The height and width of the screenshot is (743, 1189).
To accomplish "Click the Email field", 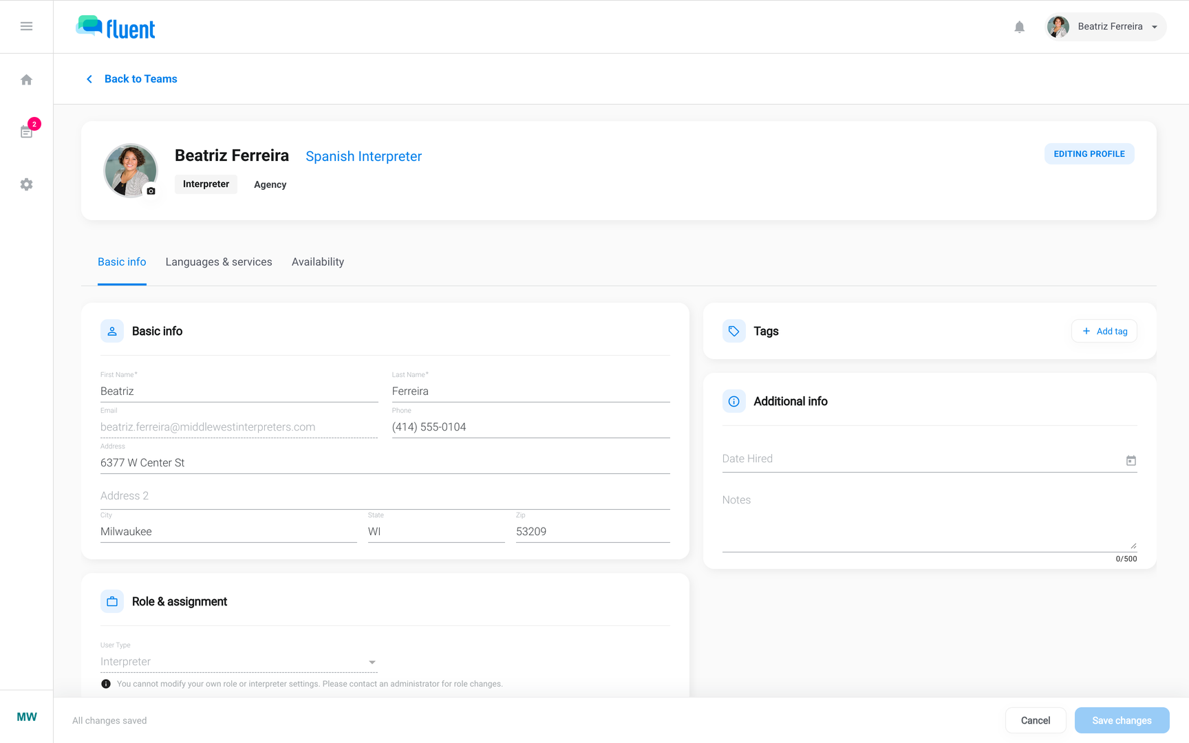I will point(239,427).
